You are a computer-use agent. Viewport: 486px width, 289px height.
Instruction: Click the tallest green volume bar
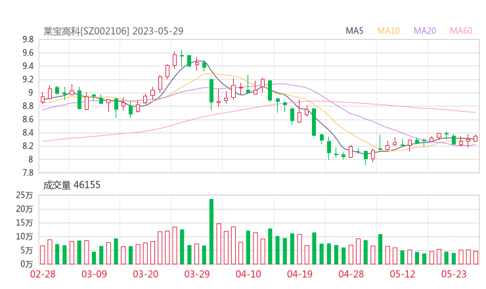pos(211,232)
